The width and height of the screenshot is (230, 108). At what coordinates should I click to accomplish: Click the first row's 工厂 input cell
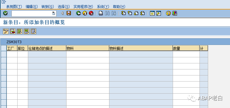coord(12,54)
